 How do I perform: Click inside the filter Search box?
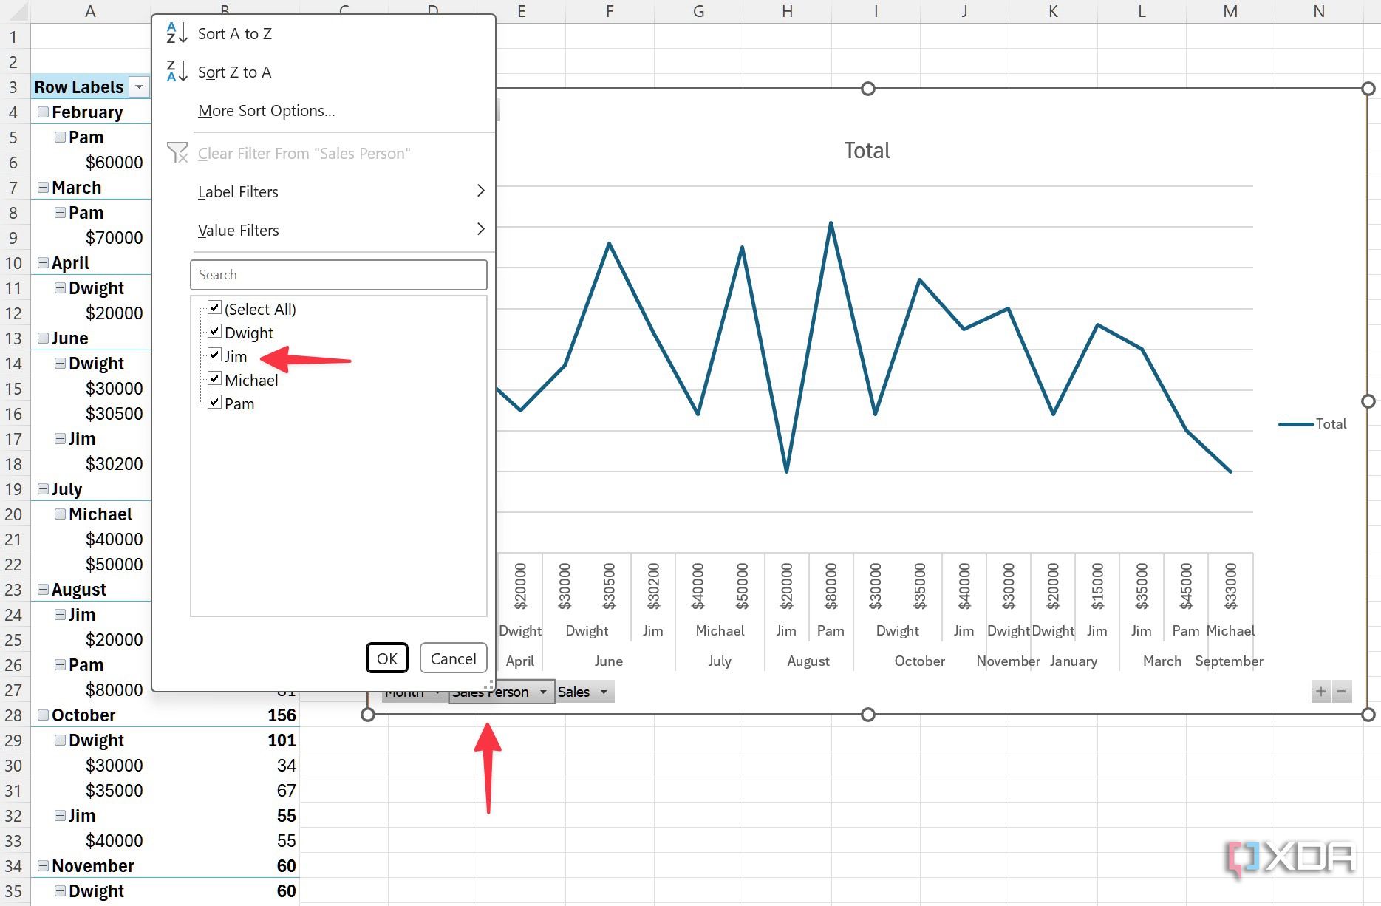pyautogui.click(x=338, y=275)
